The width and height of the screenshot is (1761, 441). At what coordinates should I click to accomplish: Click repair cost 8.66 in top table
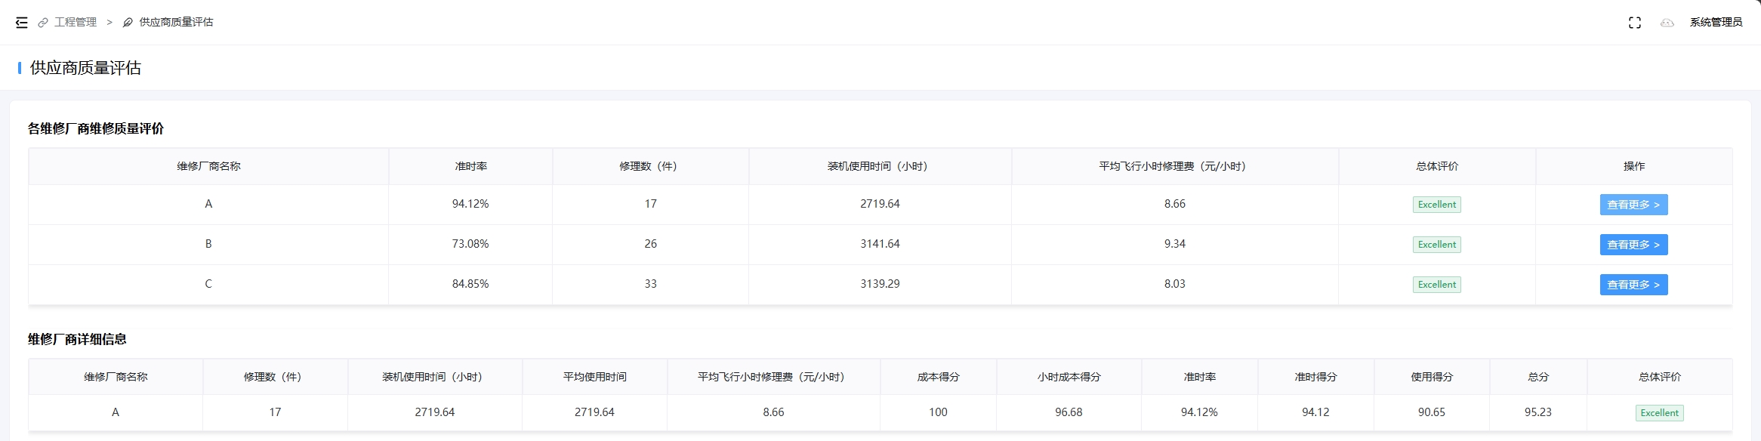click(1175, 204)
